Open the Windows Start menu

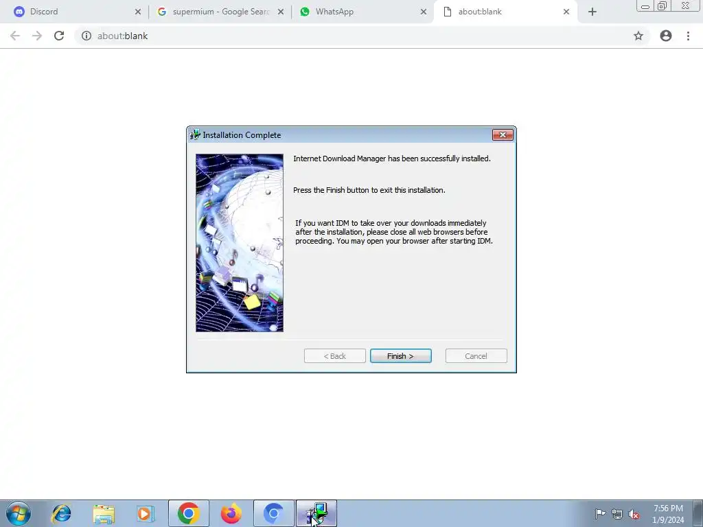pos(18,513)
